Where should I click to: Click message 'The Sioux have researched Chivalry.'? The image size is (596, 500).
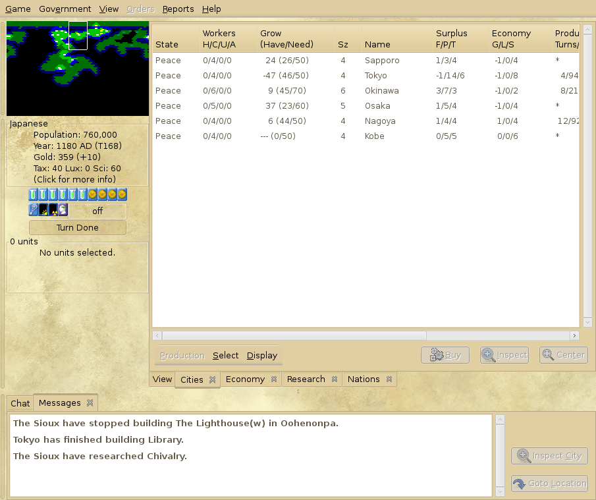pos(100,457)
